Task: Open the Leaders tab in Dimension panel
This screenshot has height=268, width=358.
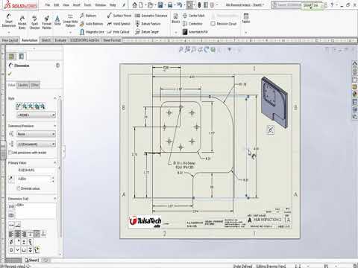Action: coord(22,85)
